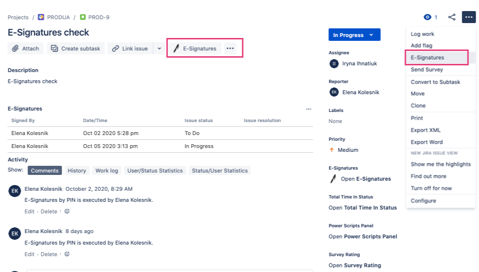Image resolution: width=479 pixels, height=272 pixels.
Task: Switch to Work log tab
Action: (106, 171)
